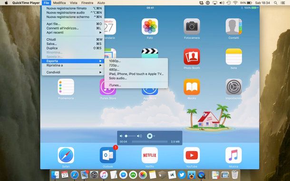Open the Finestra menu

click(x=87, y=3)
